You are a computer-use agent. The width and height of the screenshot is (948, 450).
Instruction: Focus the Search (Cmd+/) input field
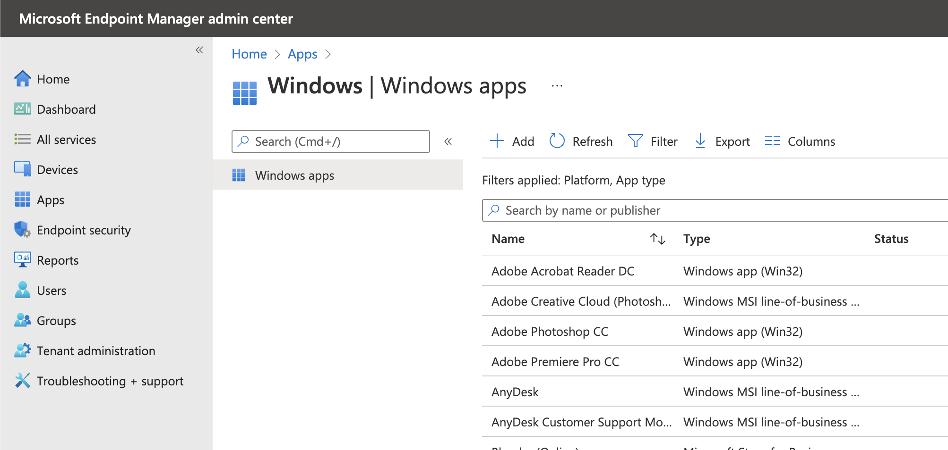click(331, 142)
